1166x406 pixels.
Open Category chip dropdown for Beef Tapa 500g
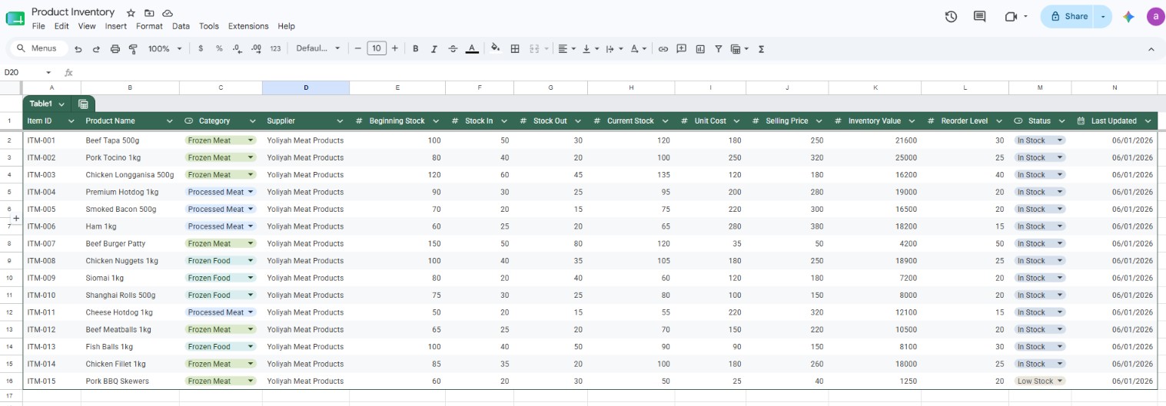coord(249,140)
